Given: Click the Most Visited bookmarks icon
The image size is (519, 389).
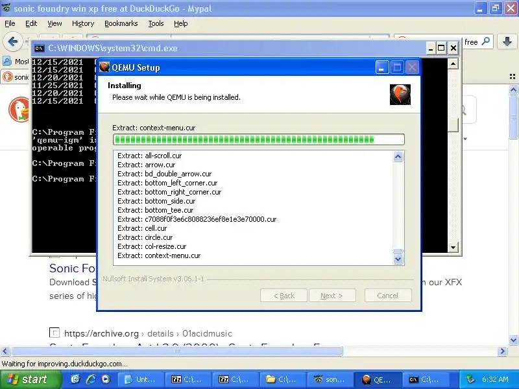Looking at the screenshot, I should pyautogui.click(x=6, y=61).
